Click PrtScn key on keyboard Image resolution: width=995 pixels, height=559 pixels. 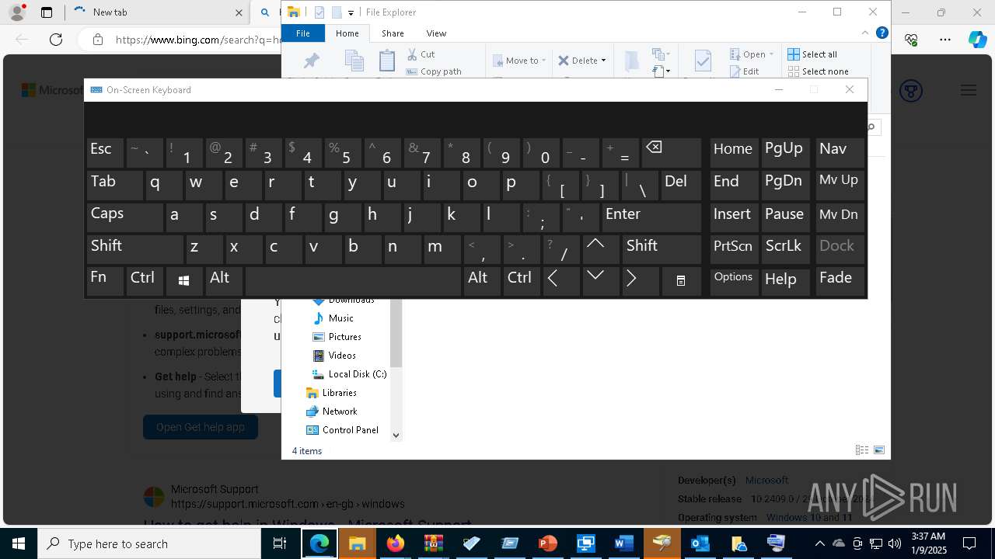pos(734,249)
